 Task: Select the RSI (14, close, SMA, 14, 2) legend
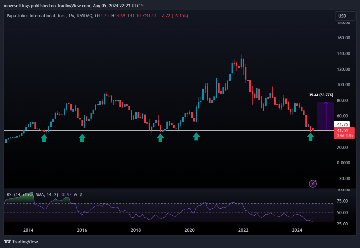point(32,194)
